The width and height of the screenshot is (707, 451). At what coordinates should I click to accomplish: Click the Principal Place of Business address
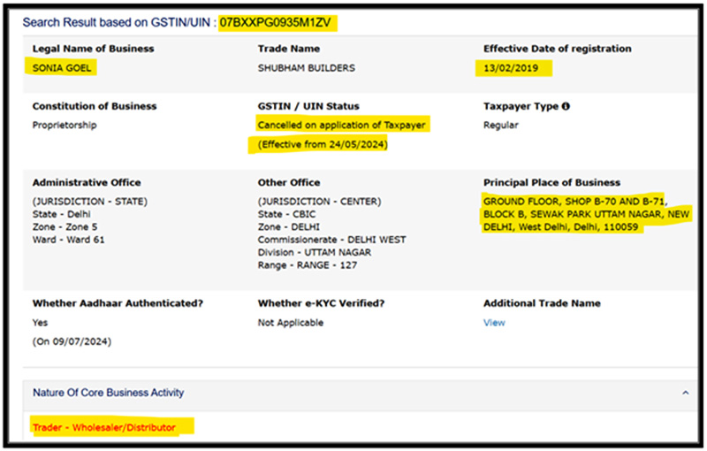[586, 214]
